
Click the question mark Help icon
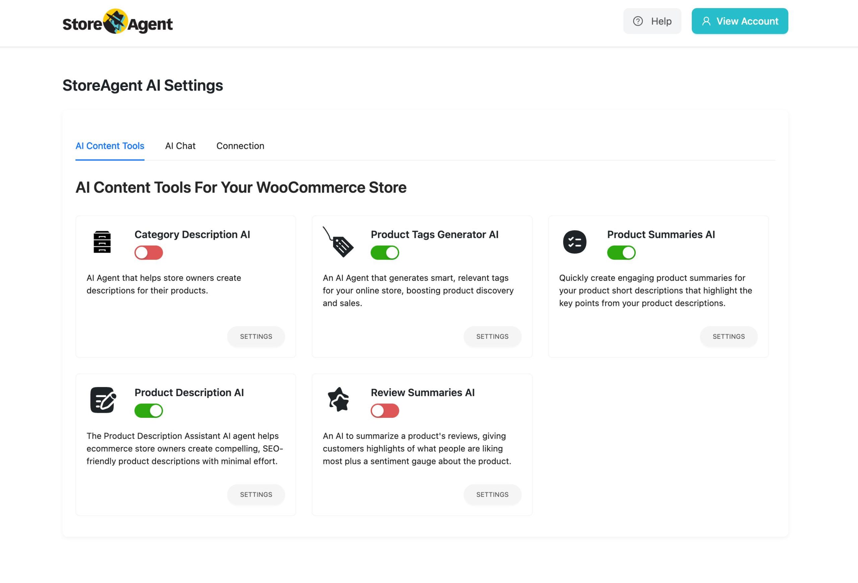click(637, 21)
